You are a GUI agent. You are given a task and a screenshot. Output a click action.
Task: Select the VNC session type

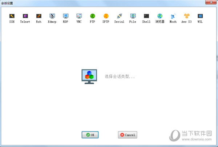(79, 18)
